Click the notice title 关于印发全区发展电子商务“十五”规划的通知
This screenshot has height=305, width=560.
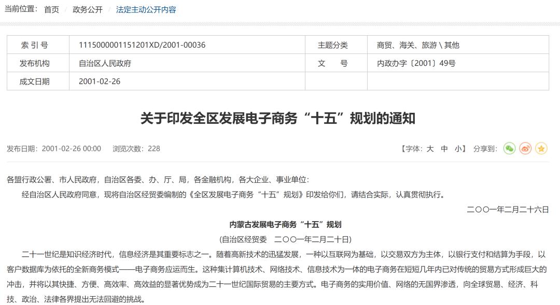click(278, 119)
